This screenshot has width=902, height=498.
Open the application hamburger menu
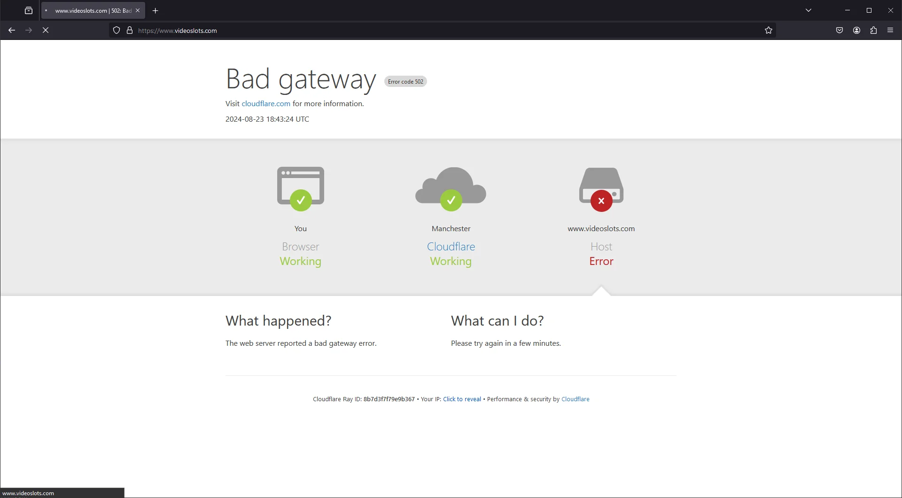[x=890, y=31]
